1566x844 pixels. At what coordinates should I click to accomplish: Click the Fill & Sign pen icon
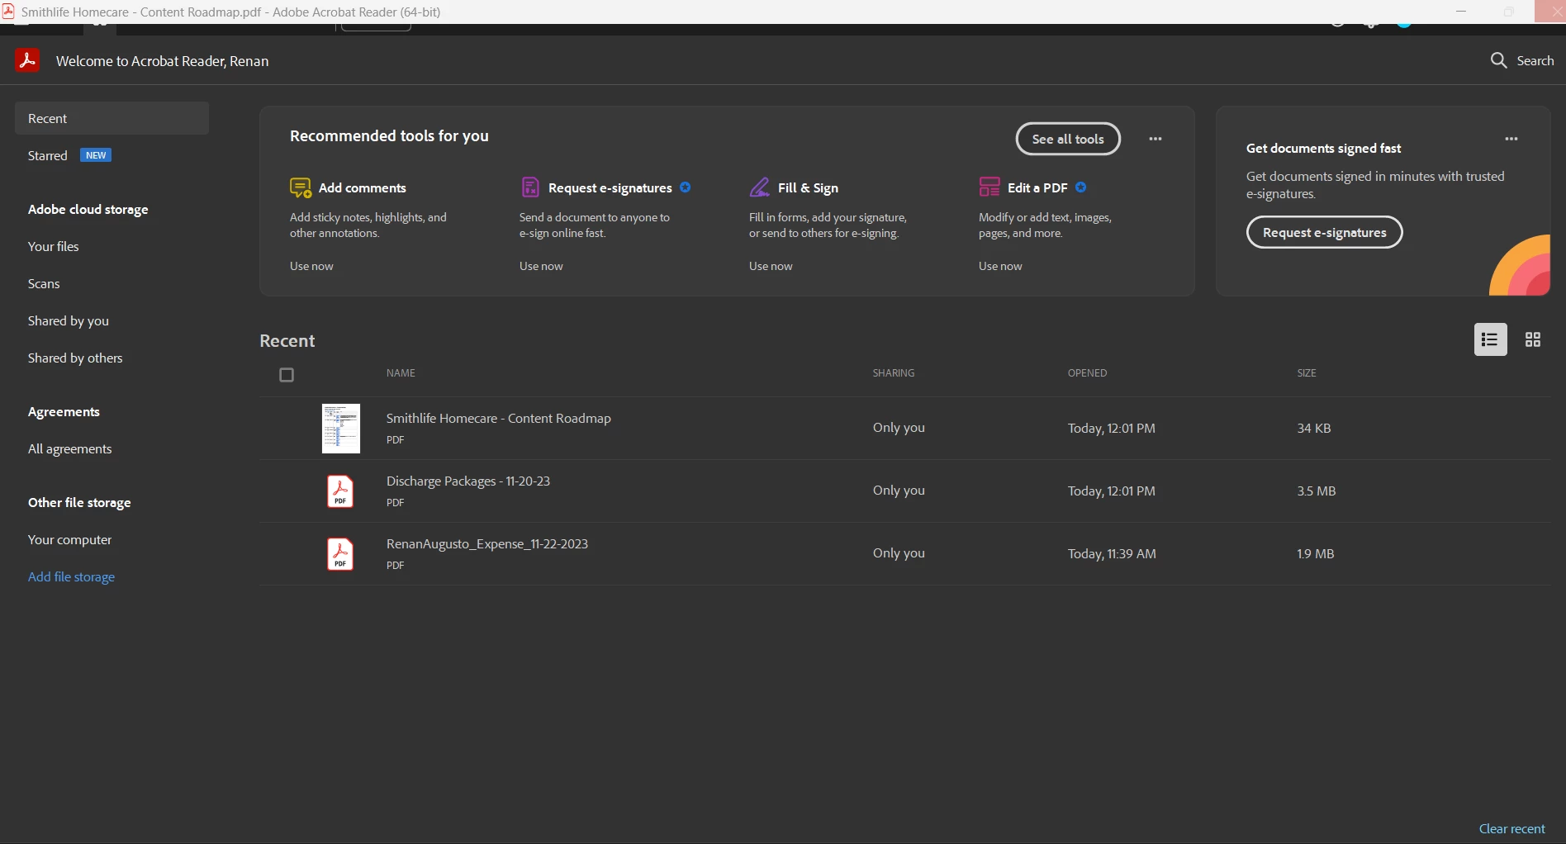759,187
